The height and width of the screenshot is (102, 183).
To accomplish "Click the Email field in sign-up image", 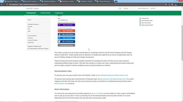I will 66,20.
